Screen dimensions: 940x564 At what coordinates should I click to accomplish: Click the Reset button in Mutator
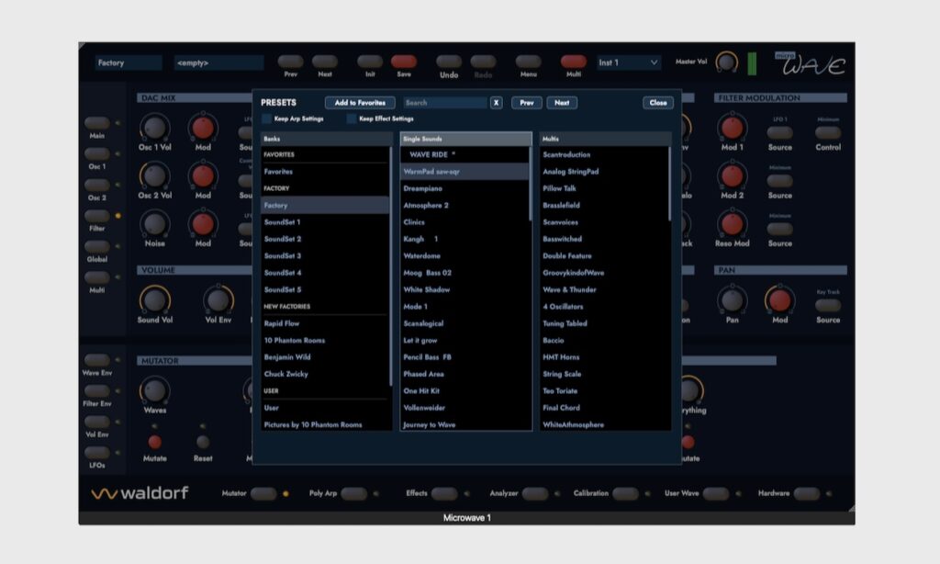tap(203, 442)
